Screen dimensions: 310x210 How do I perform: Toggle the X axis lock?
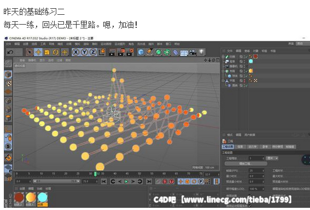click(75, 52)
